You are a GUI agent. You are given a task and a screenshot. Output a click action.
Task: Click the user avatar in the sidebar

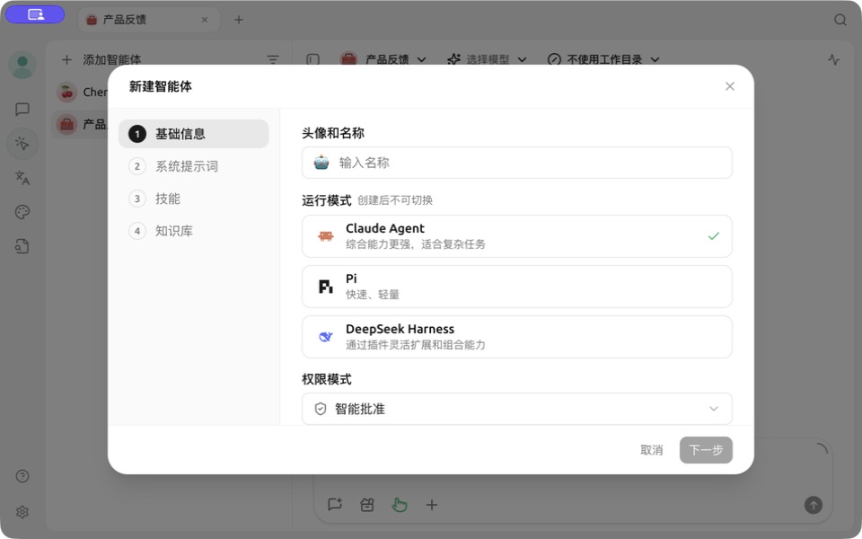point(22,65)
